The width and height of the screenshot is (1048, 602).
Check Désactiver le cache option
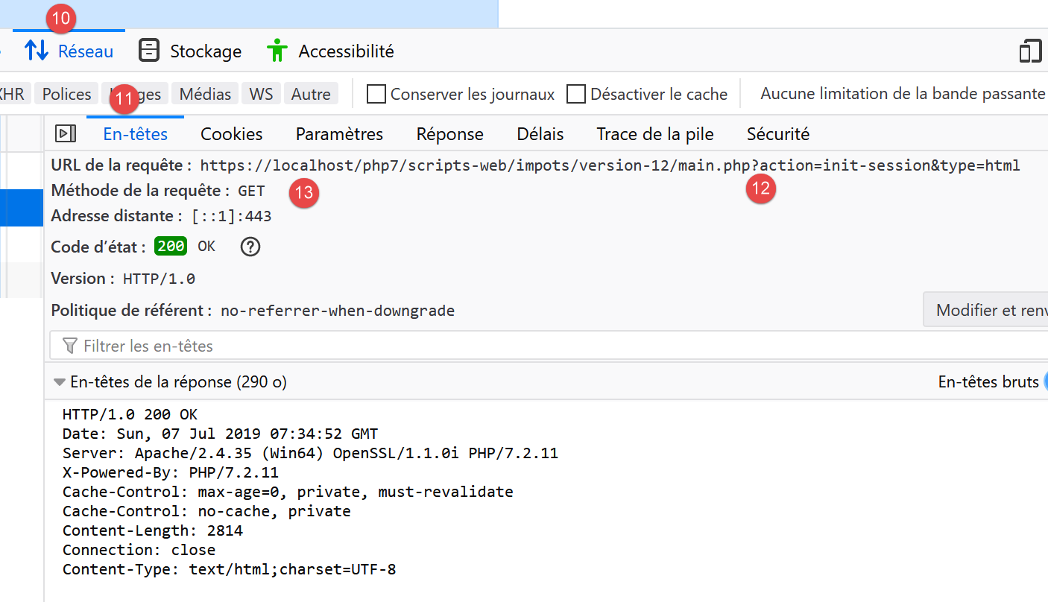tap(576, 95)
